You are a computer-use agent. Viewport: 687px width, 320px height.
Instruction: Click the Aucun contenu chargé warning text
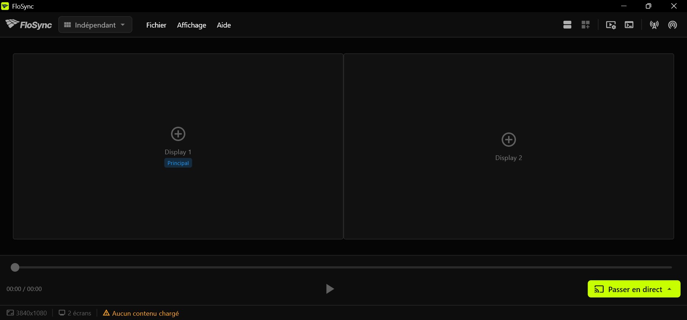(x=145, y=313)
